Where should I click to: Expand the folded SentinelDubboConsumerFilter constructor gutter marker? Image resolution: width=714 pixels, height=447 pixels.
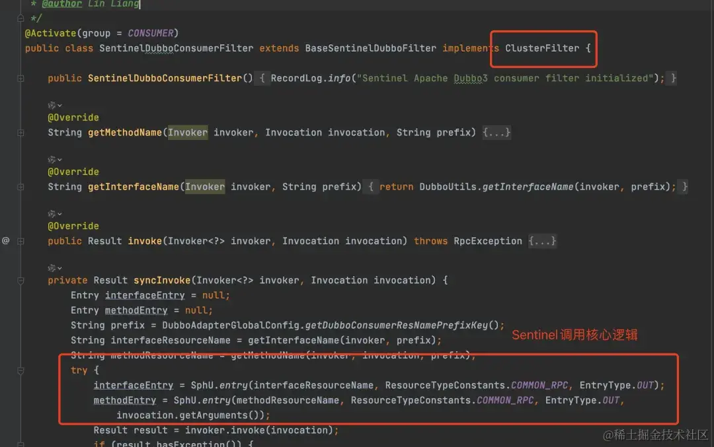(x=20, y=78)
